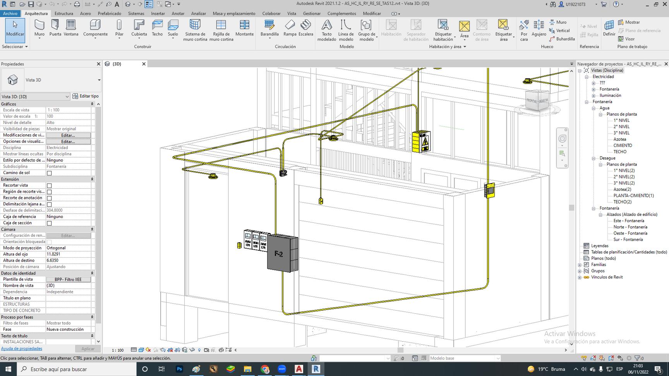The height and width of the screenshot is (376, 669).
Task: Toggle Recorte de anotación checkbox
Action: click(x=49, y=198)
